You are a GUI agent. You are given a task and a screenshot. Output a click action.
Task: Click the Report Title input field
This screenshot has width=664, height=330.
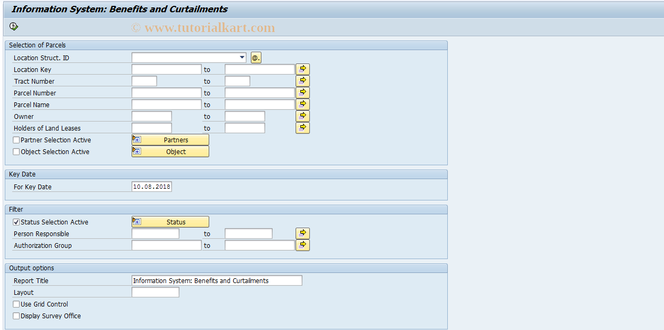pos(217,280)
